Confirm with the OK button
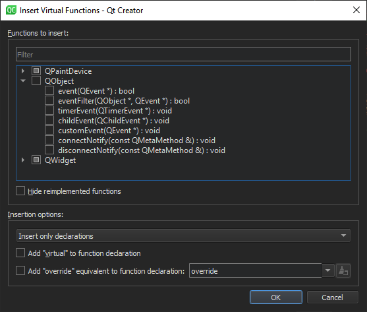The image size is (367, 312). pos(275,297)
